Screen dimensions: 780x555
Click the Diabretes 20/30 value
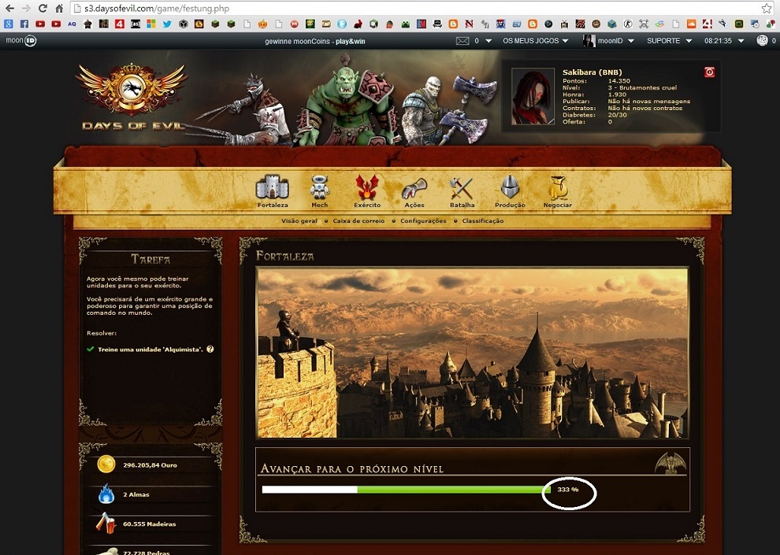[x=618, y=115]
